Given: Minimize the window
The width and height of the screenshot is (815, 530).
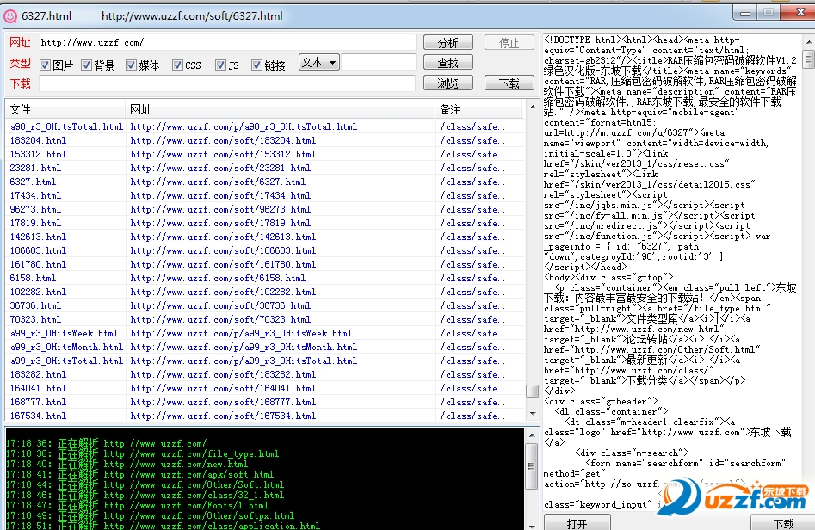Looking at the screenshot, I should click(x=744, y=13).
